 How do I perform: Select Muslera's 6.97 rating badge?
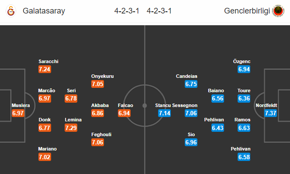(x=18, y=113)
